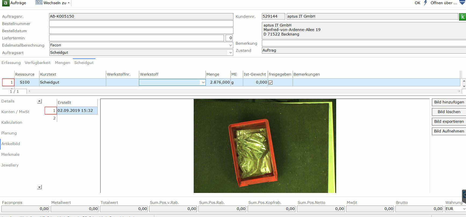Select the S100 resource cell

tap(27, 82)
